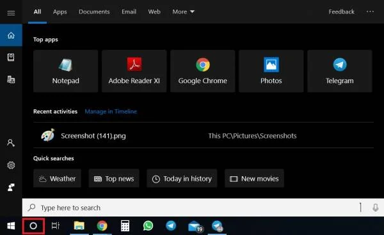The image size is (384, 235).
Task: Open the Settings gear in sidebar
Action: point(11,165)
